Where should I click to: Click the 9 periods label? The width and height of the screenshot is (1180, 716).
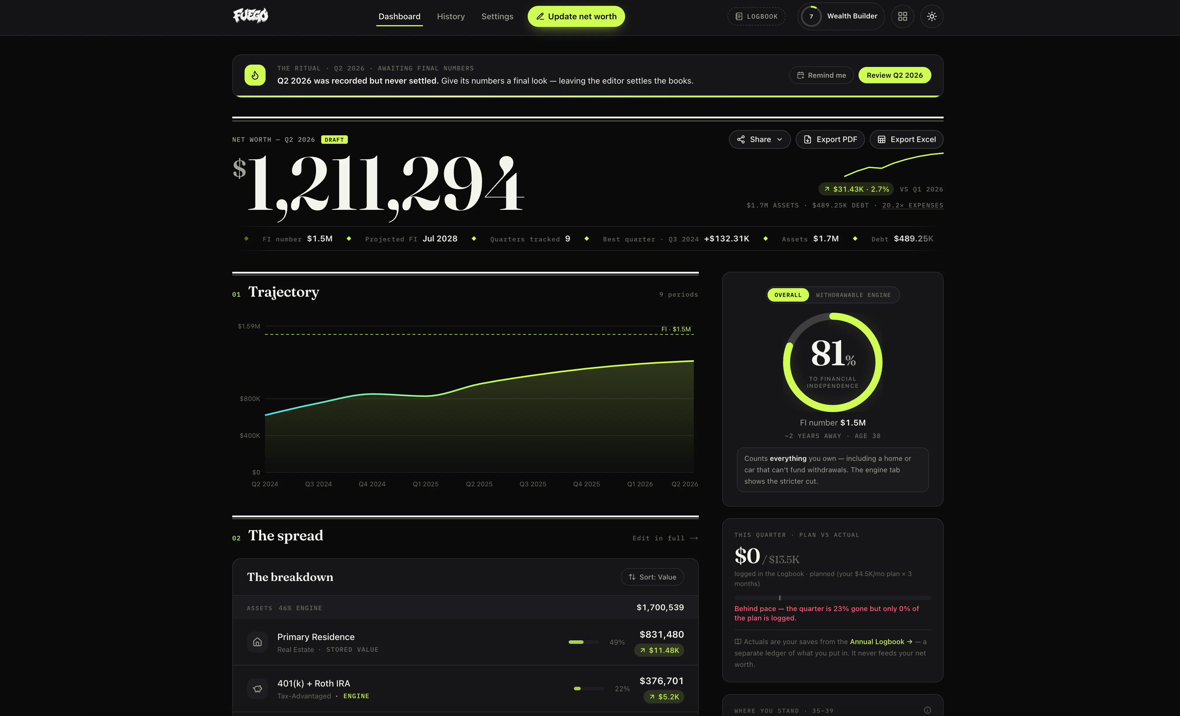[x=679, y=295]
